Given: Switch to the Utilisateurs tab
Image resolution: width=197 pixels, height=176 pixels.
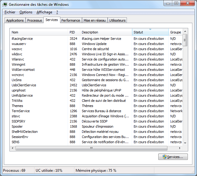Looking at the screenshot, I should [117, 20].
